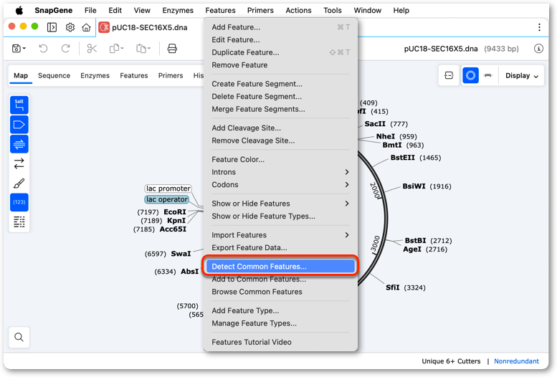The height and width of the screenshot is (377, 557).
Task: Open the file info icon
Action: point(538,49)
